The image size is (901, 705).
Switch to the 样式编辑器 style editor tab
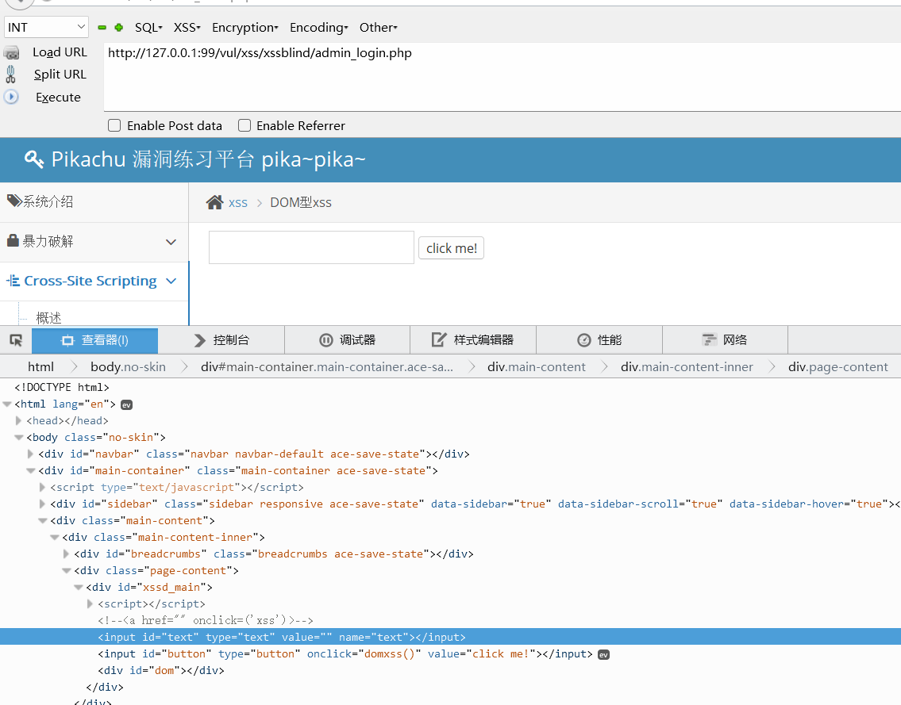(x=473, y=340)
